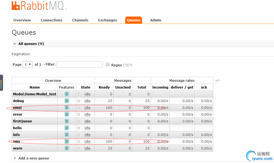The image size is (274, 163).
Task: Click the D feature badge in sms row
Action: click(x=67, y=142)
